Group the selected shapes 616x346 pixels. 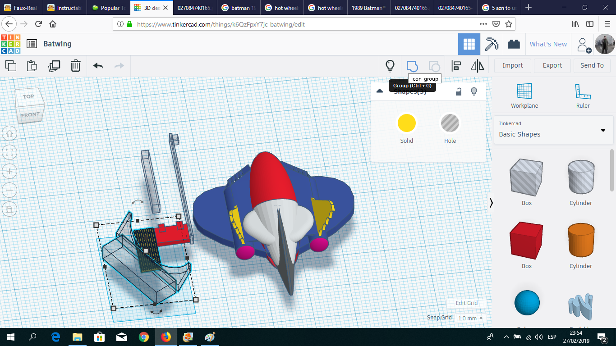pyautogui.click(x=413, y=65)
